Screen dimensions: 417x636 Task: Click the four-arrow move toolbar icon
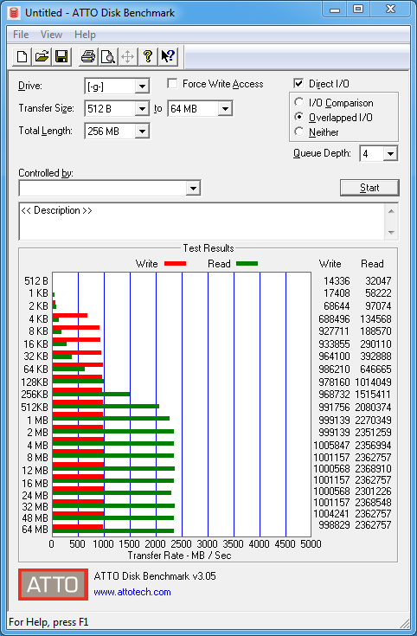tap(127, 56)
